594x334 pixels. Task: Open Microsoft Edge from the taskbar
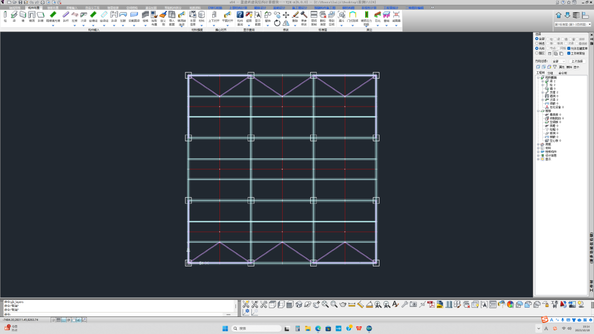pos(318,329)
